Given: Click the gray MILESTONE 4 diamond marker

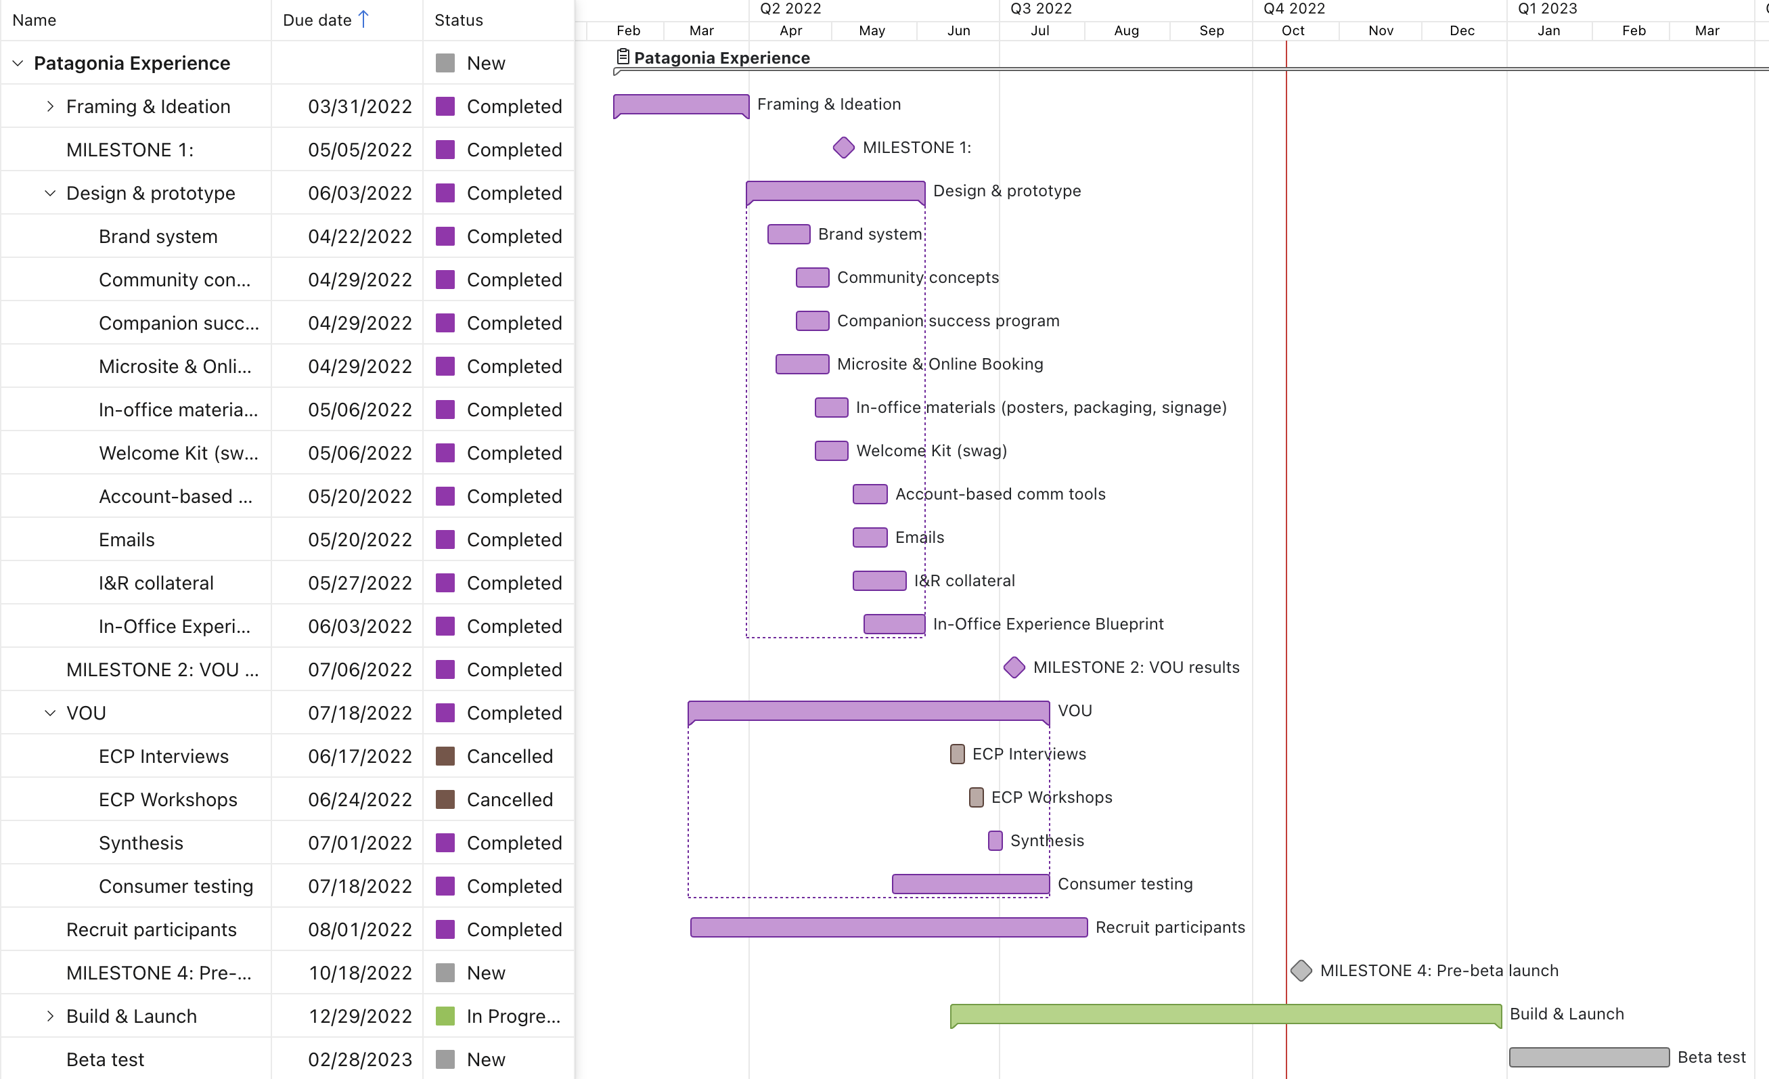Looking at the screenshot, I should 1301,971.
